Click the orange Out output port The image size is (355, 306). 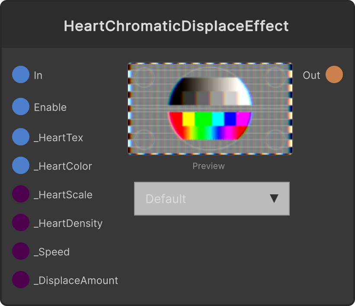coord(334,74)
